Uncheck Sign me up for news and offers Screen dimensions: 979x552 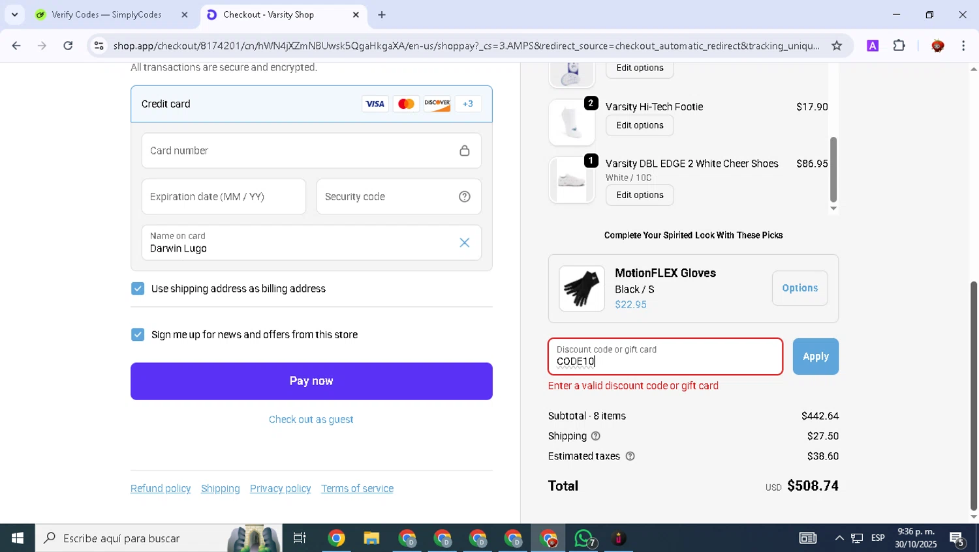coord(138,334)
